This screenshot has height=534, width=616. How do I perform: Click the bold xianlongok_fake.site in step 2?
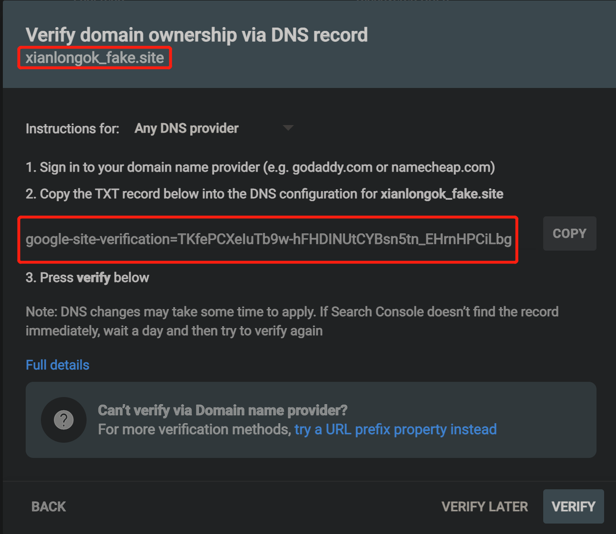click(442, 194)
